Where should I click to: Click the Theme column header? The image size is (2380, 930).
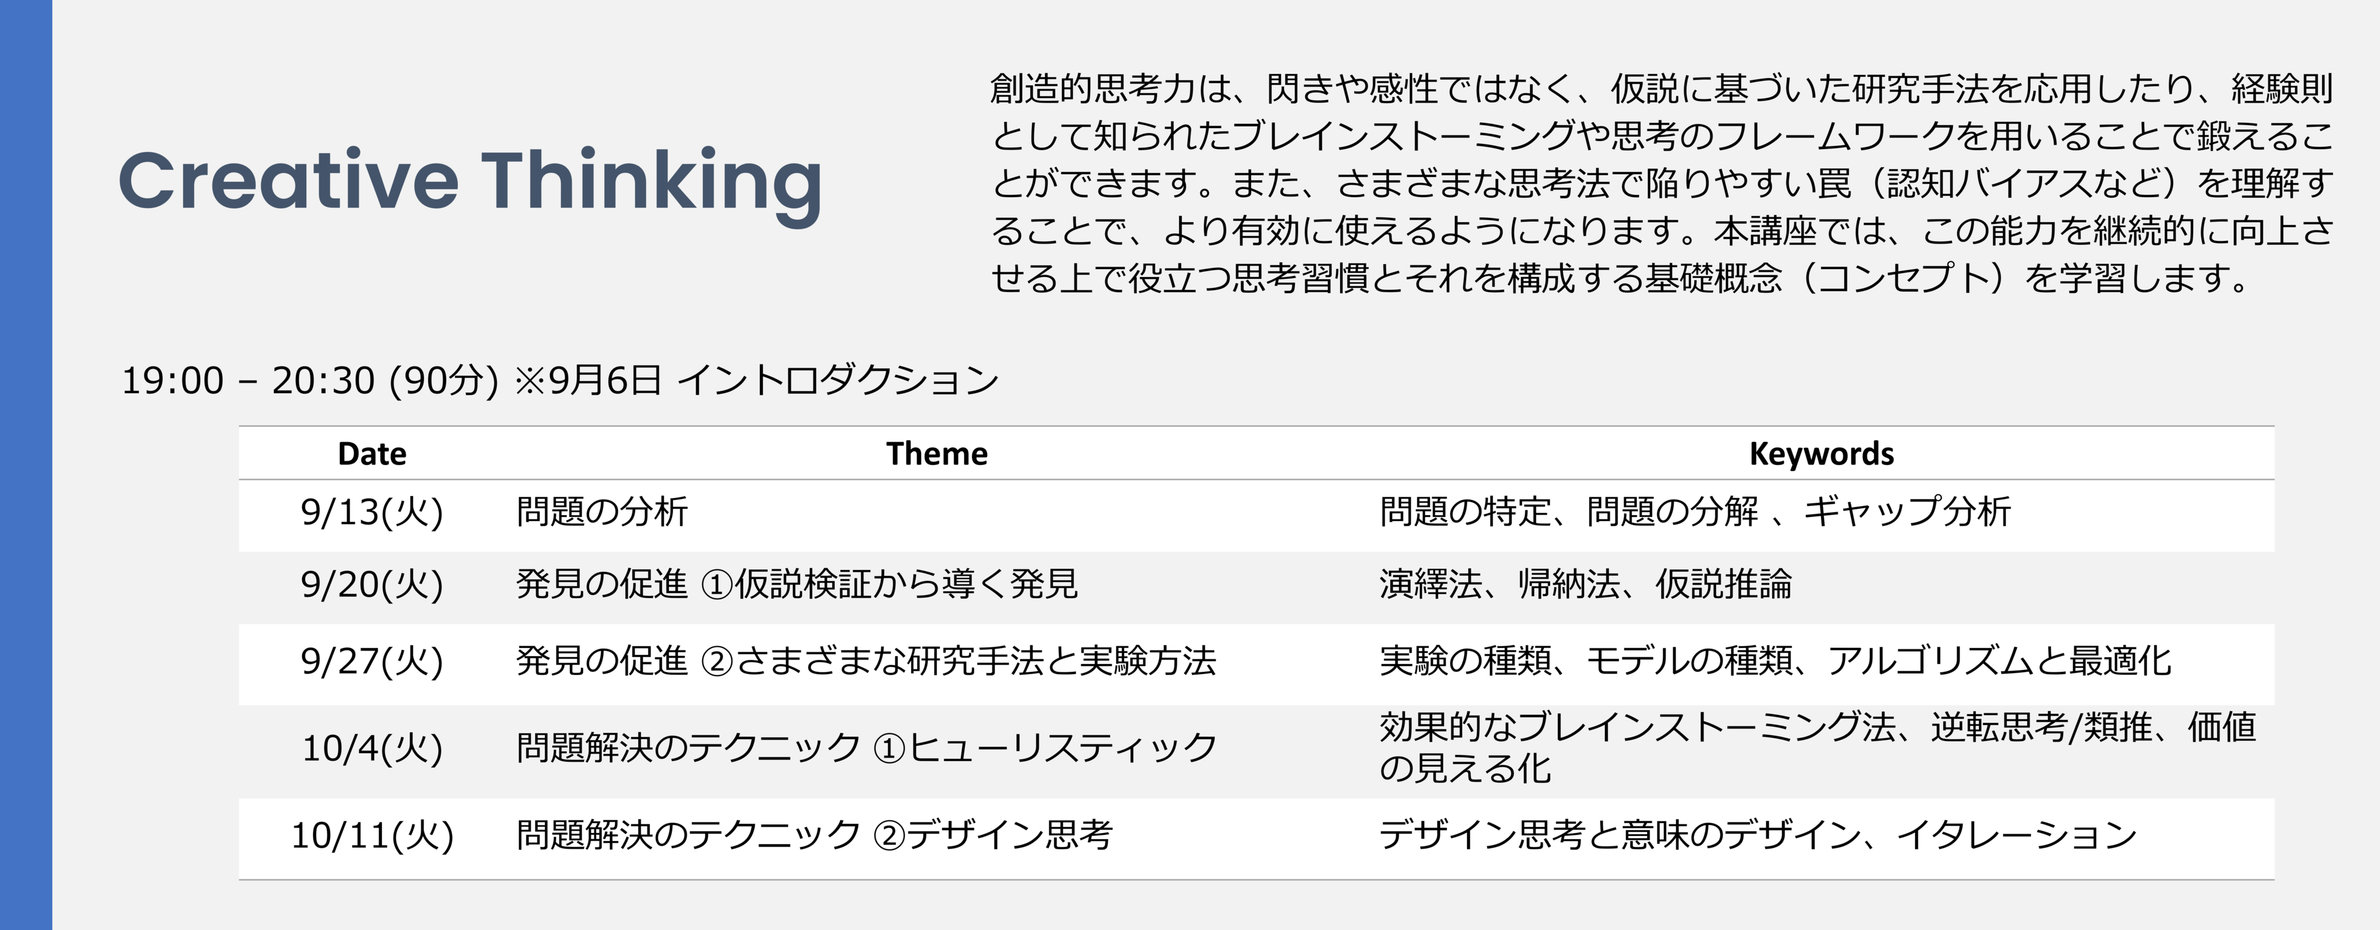(936, 453)
